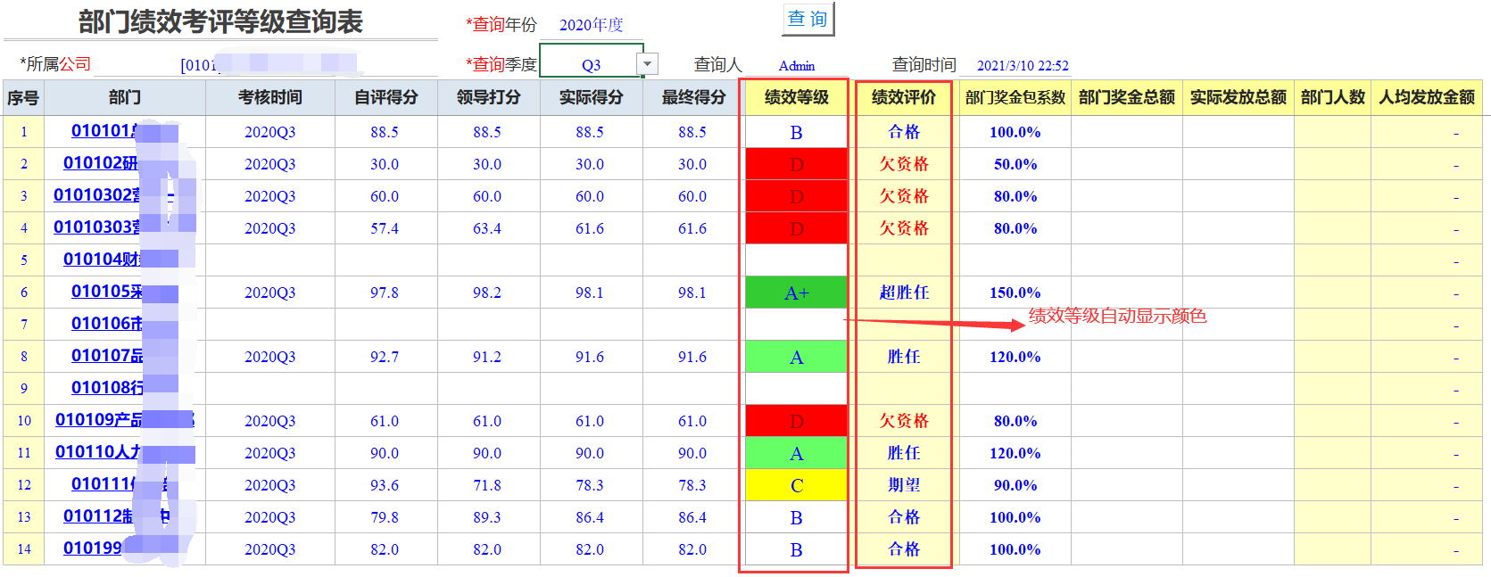Viewport: 1491px width, 577px height.
Task: Select the 超胜任 evaluation cell
Action: 903,293
